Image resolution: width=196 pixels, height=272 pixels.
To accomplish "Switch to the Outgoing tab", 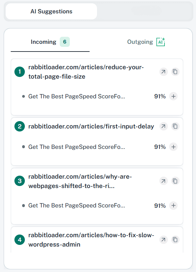I will coord(146,42).
